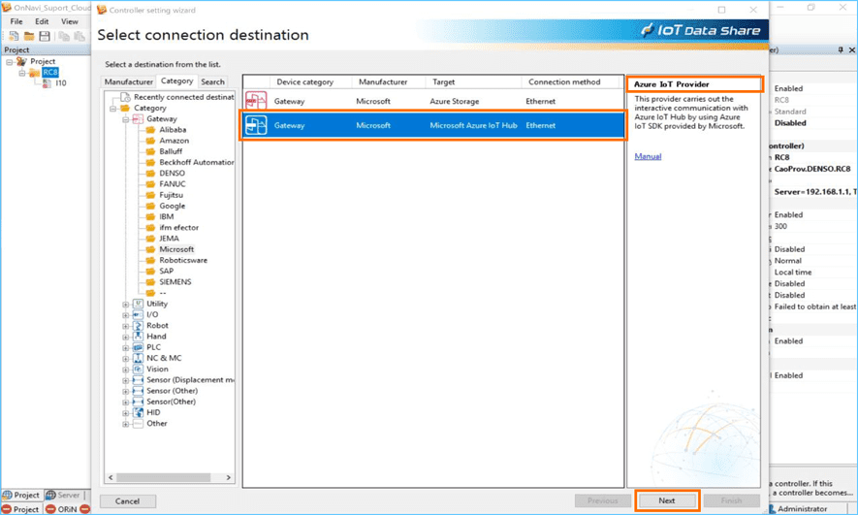The image size is (858, 515).
Task: Select the RC8 controller in project tree
Action: click(50, 72)
